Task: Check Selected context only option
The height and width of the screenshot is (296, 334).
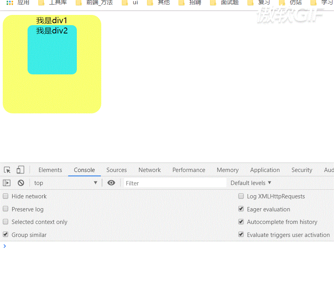Action: click(x=6, y=222)
